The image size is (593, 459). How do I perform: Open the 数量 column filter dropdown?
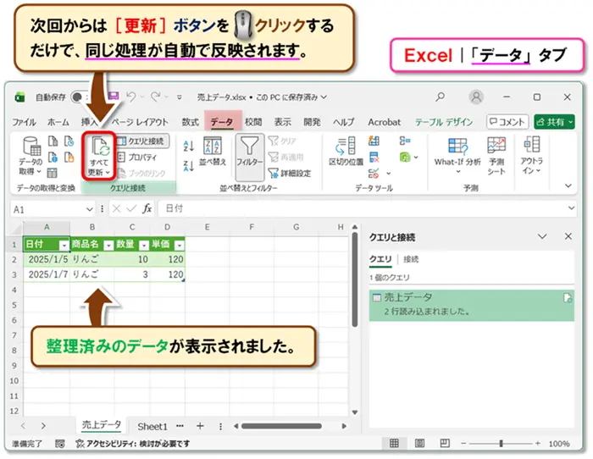click(144, 246)
